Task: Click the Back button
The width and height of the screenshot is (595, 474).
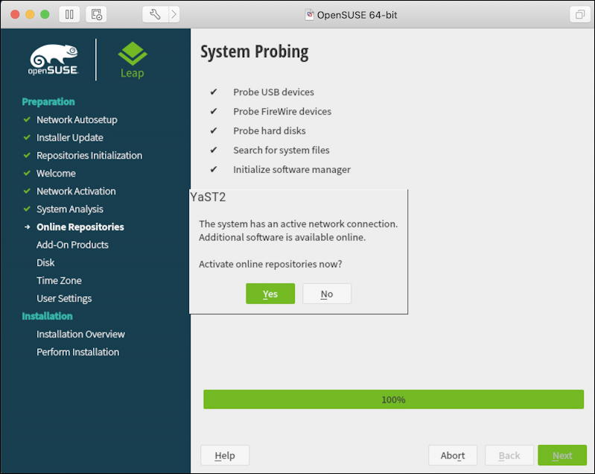Action: click(x=509, y=455)
